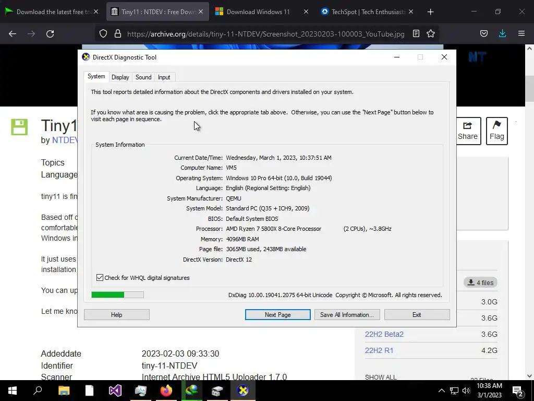Switch to the TechSpot browser tab

[x=368, y=12]
